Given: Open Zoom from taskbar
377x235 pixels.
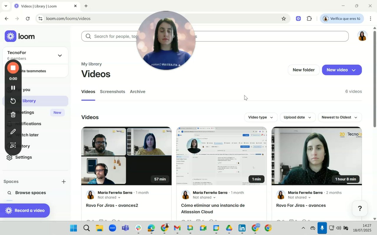Looking at the screenshot, I should pos(112,228).
